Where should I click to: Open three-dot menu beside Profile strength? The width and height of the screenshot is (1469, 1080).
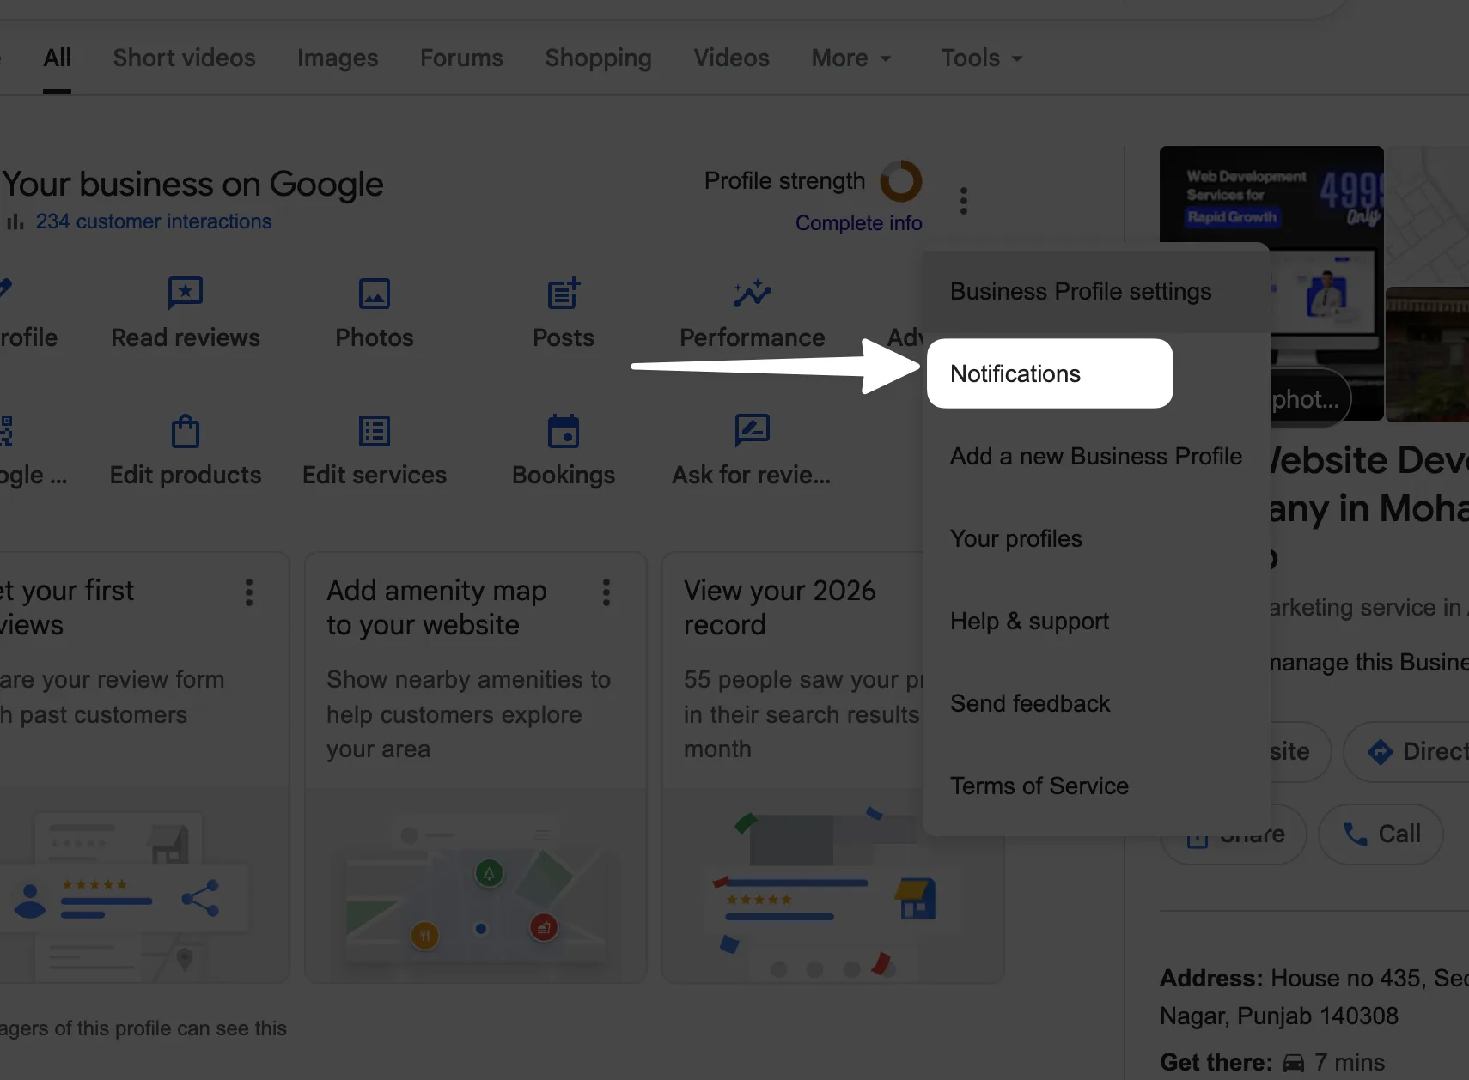click(x=964, y=201)
